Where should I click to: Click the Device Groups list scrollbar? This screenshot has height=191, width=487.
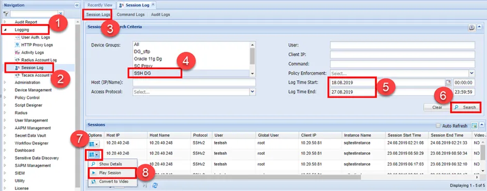tap(252, 56)
